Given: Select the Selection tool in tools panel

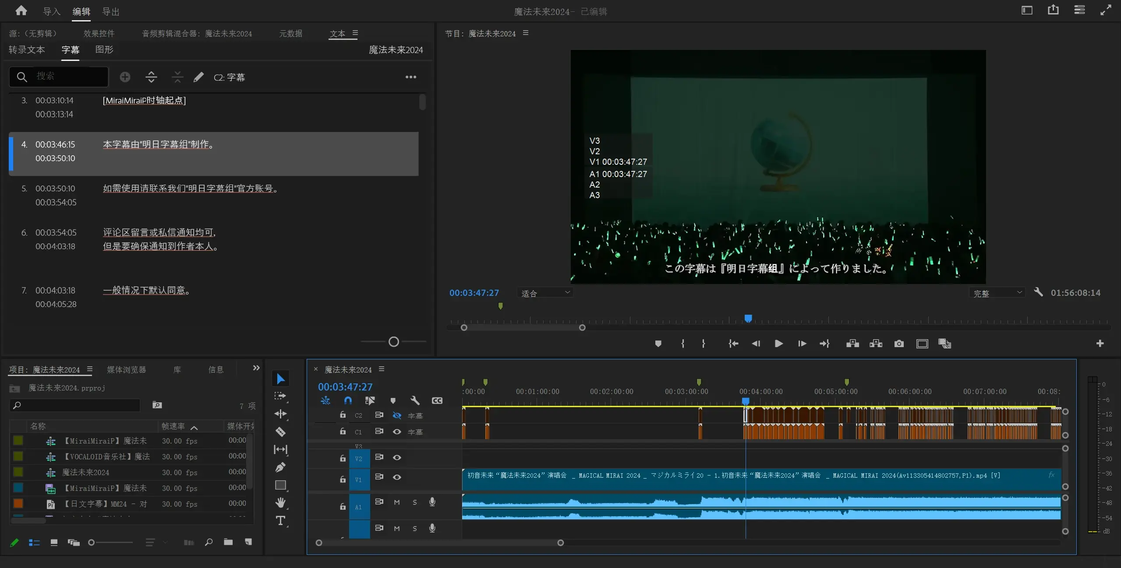Looking at the screenshot, I should pyautogui.click(x=281, y=379).
